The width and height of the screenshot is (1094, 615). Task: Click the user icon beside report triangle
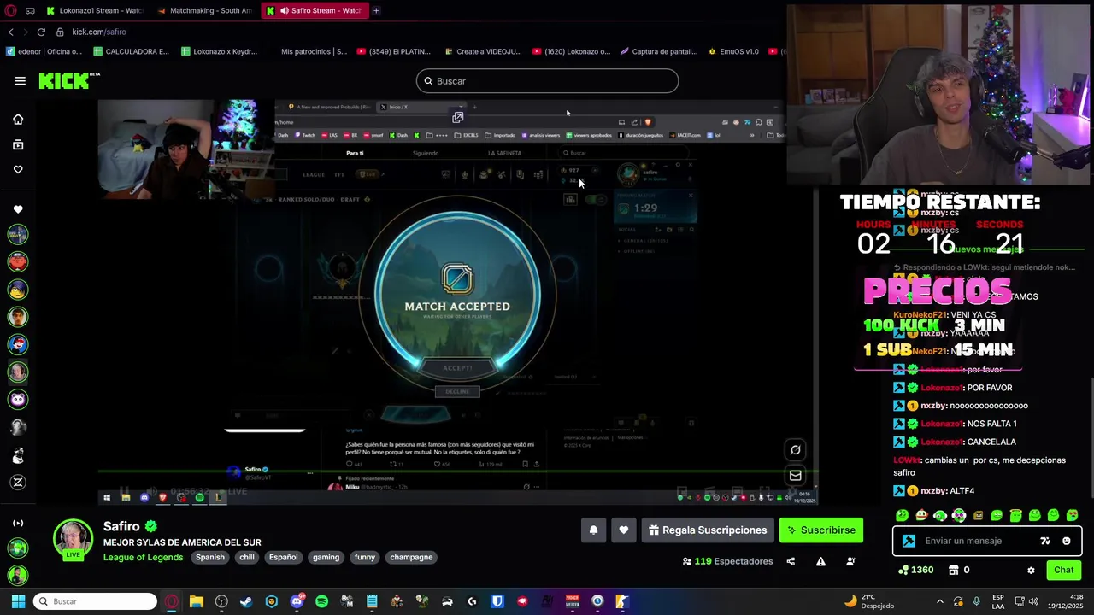tap(850, 561)
